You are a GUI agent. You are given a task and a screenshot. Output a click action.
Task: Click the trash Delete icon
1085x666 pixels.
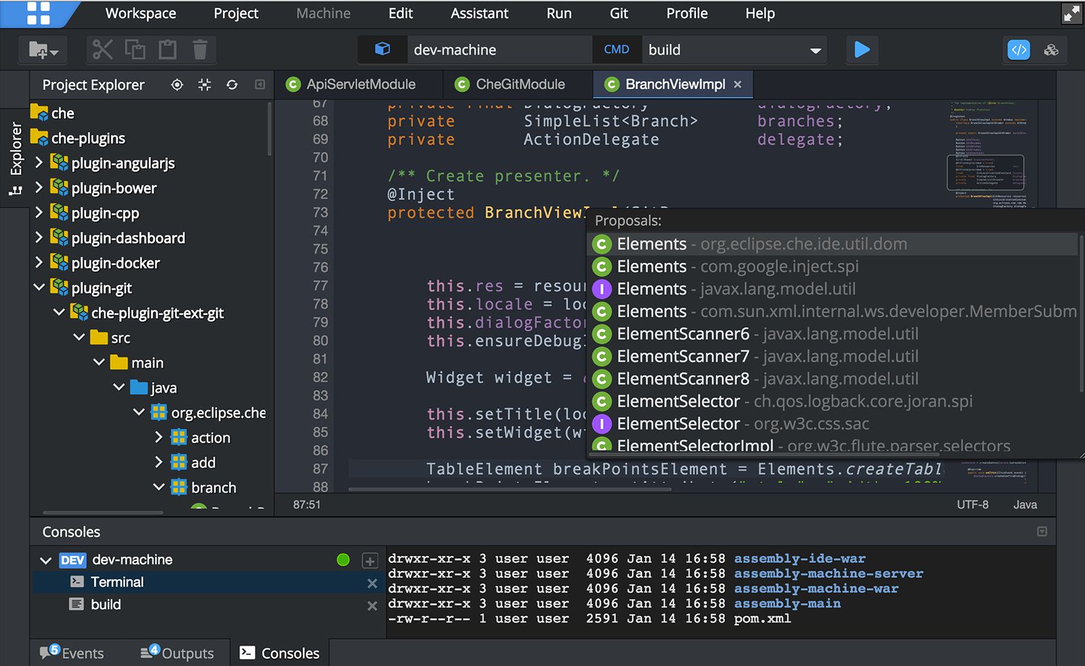200,50
